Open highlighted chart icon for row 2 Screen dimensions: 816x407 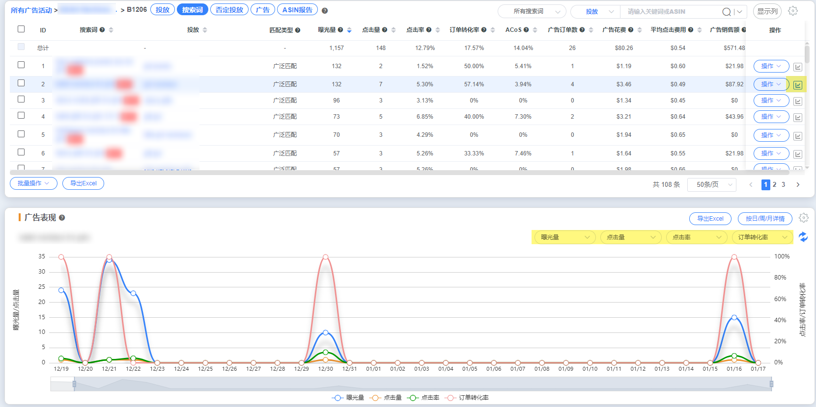tap(798, 85)
